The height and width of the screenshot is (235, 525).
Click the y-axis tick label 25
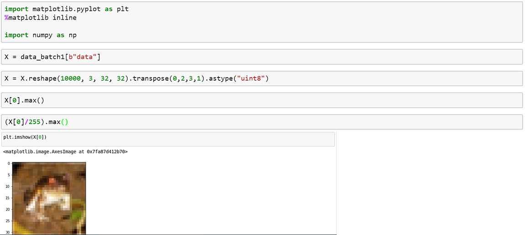click(8, 221)
